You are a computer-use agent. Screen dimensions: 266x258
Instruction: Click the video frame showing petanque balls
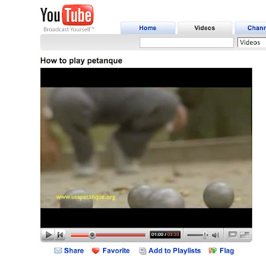point(146,148)
